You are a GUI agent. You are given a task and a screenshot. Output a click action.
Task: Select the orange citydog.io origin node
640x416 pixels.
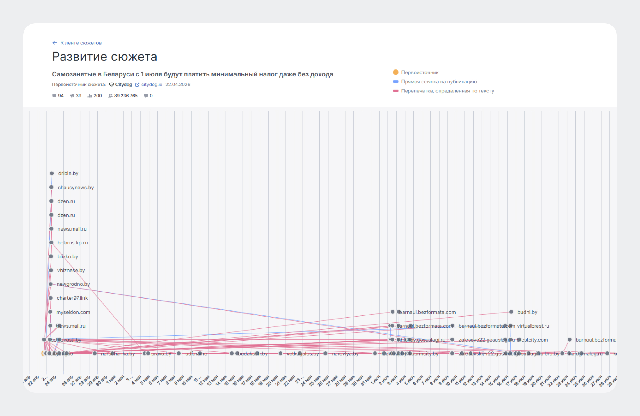pos(43,353)
